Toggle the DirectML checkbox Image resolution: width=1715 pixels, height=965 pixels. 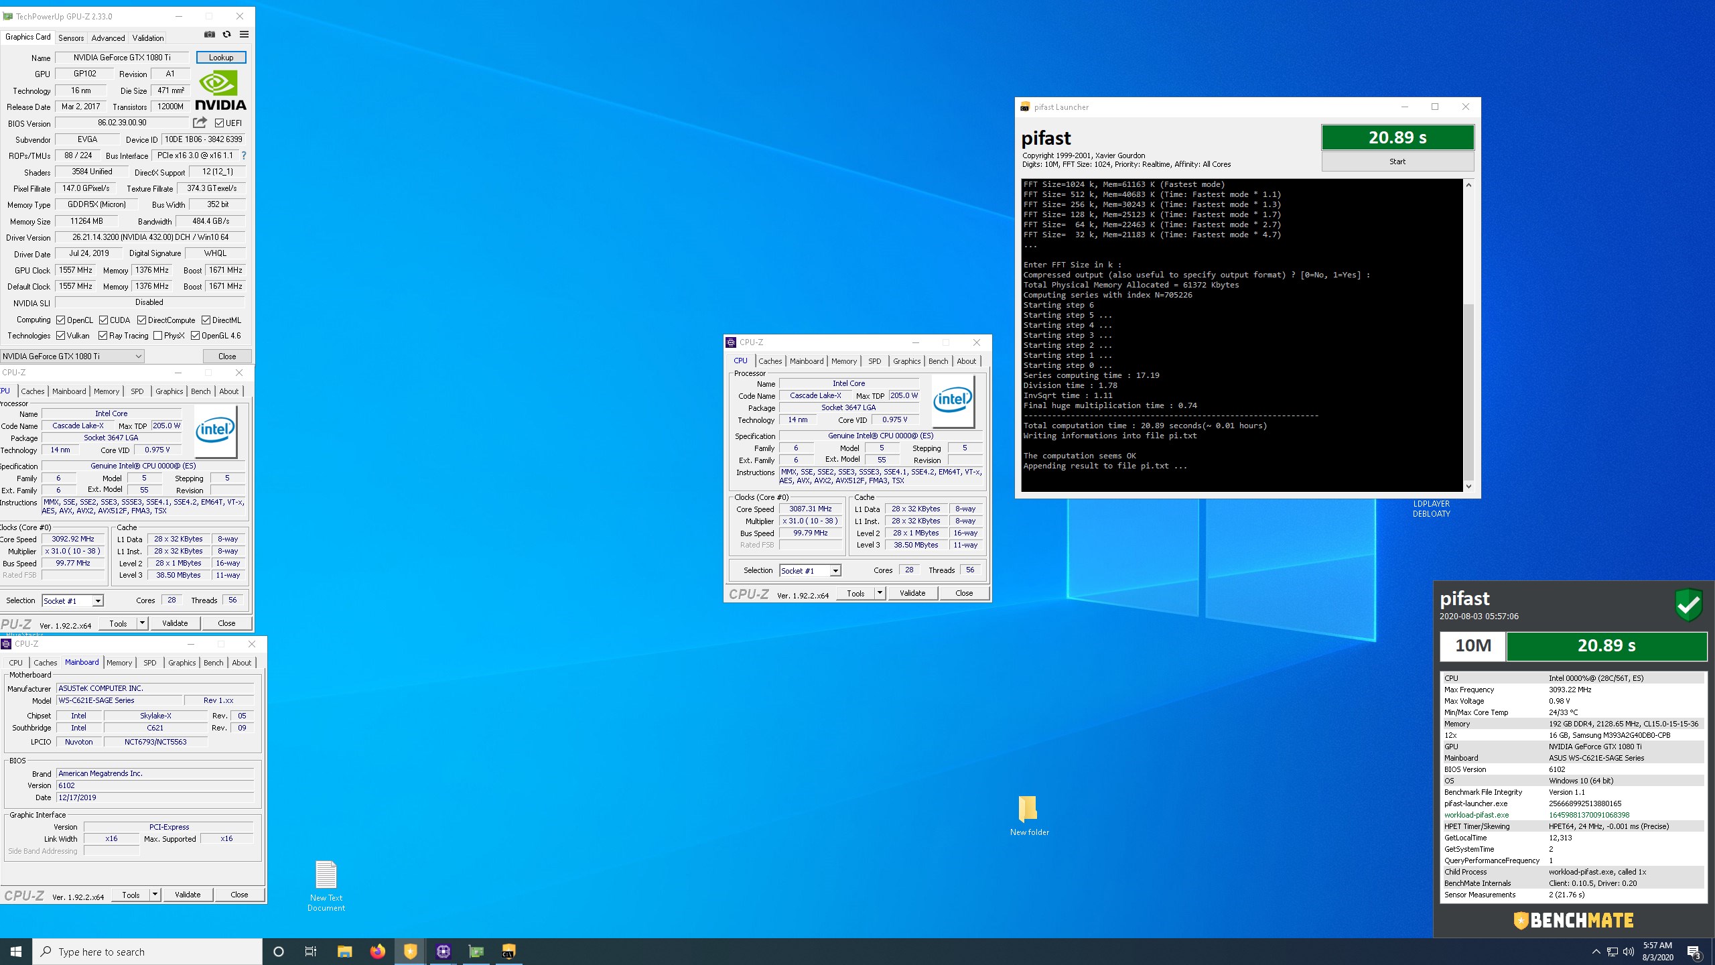[x=206, y=320]
